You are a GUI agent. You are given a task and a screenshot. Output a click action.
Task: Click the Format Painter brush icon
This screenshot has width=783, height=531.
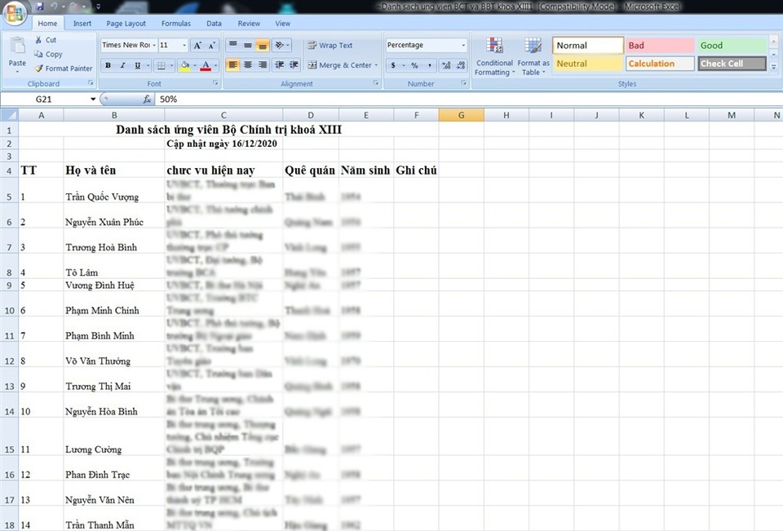tap(39, 69)
